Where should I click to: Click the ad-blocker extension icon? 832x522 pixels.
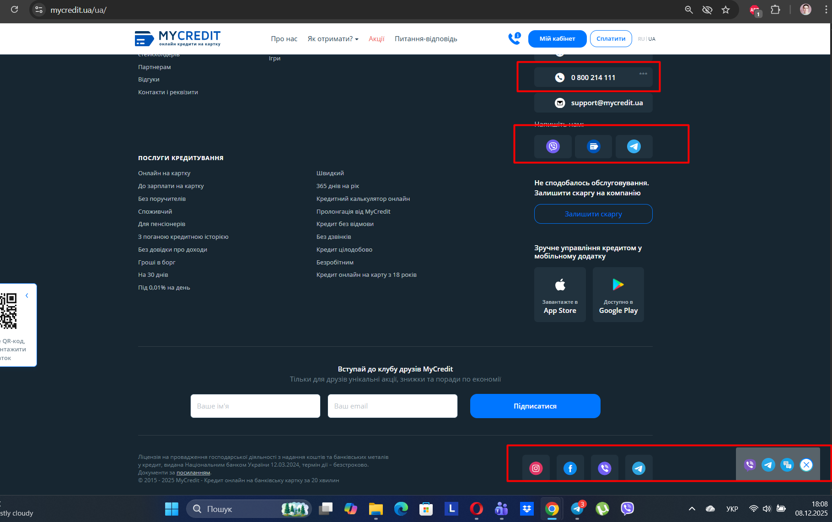755,10
